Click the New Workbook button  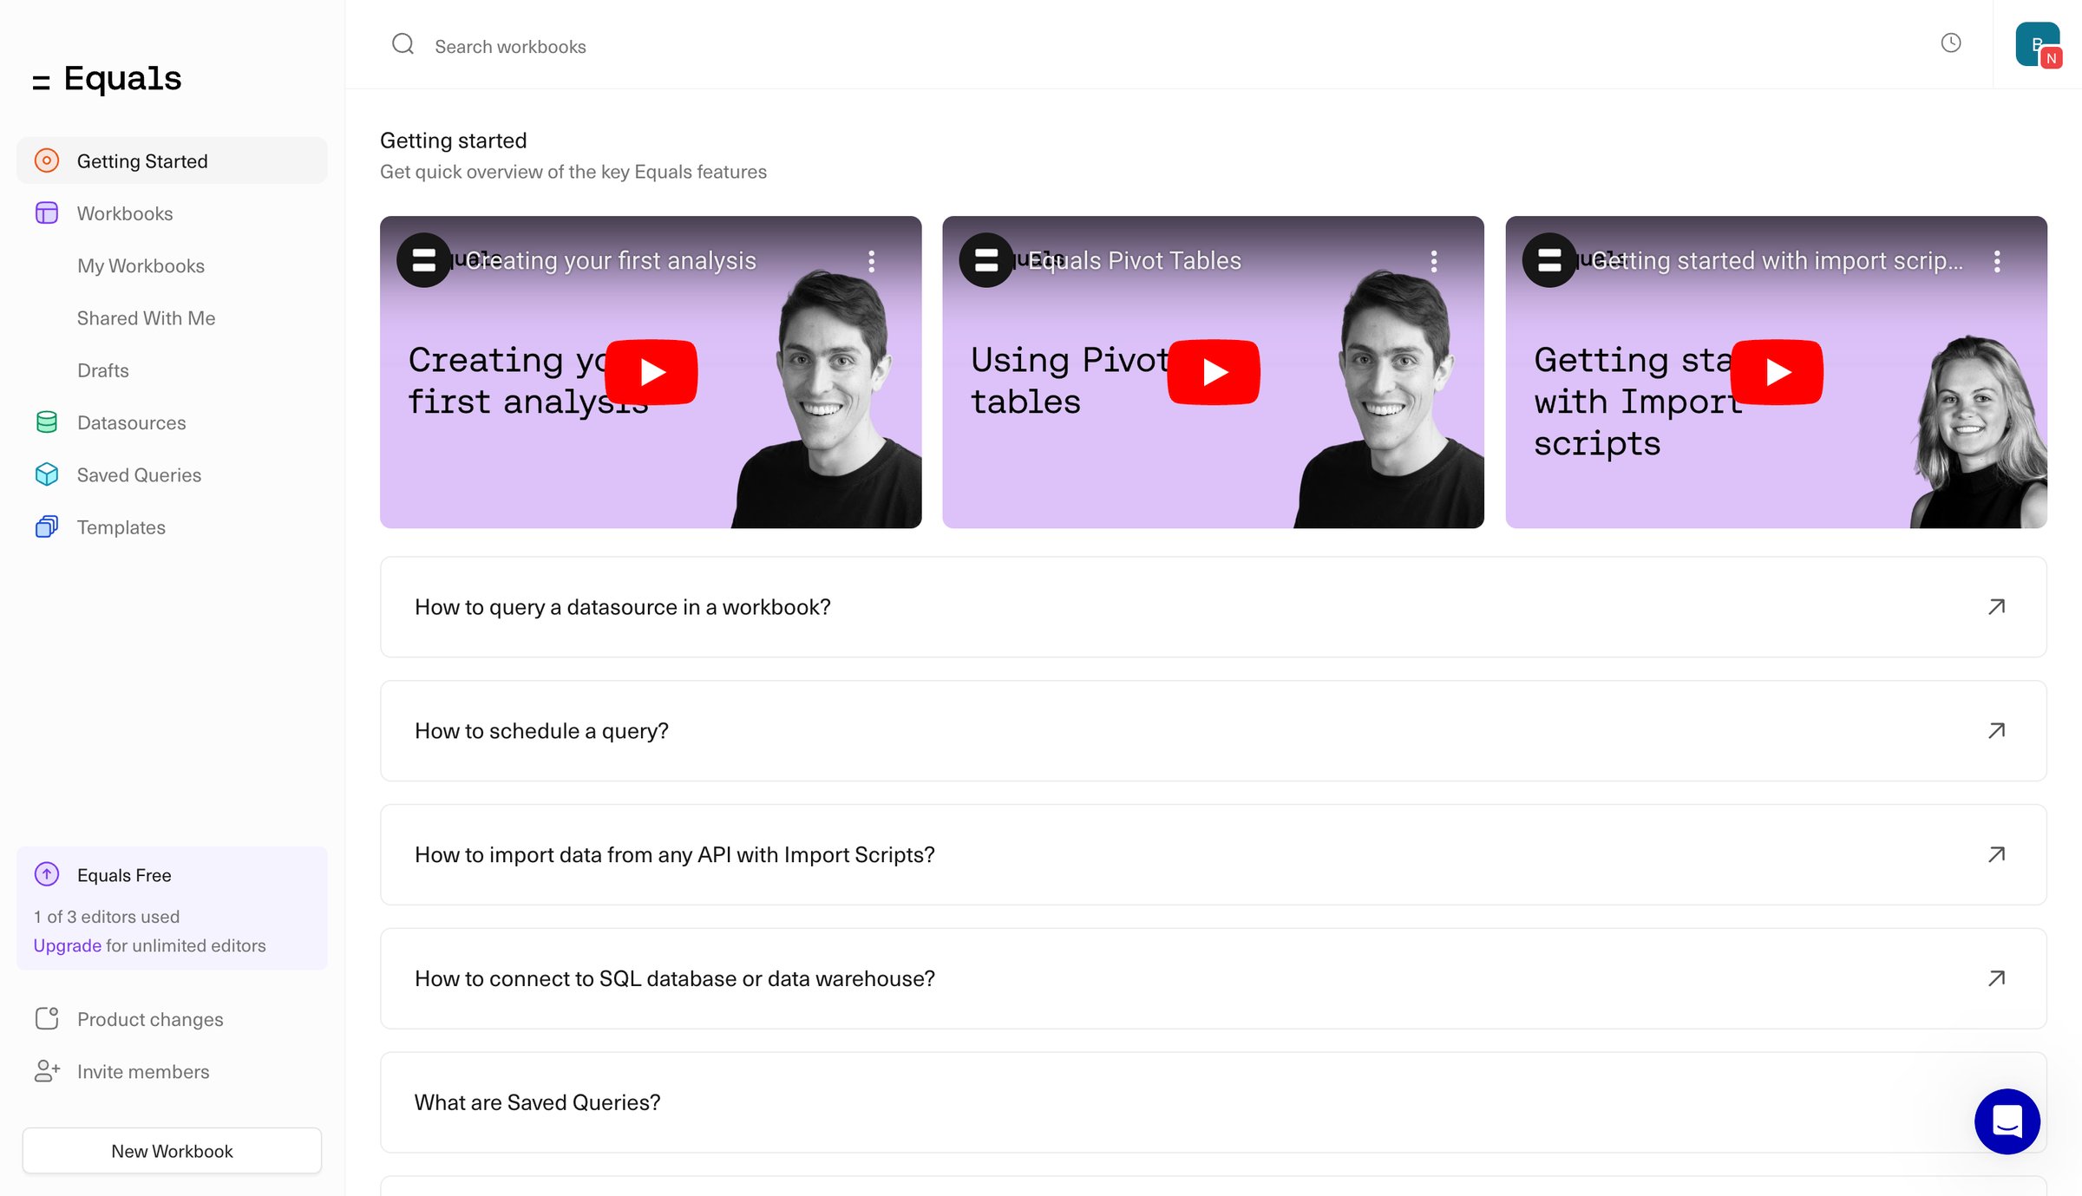pyautogui.click(x=172, y=1151)
